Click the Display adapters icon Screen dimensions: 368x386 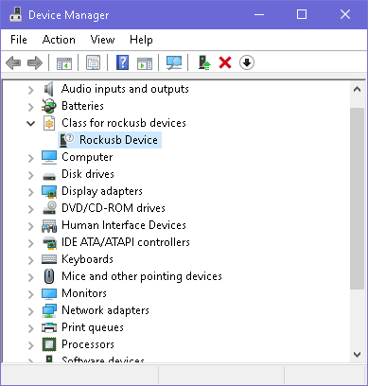[x=49, y=191]
